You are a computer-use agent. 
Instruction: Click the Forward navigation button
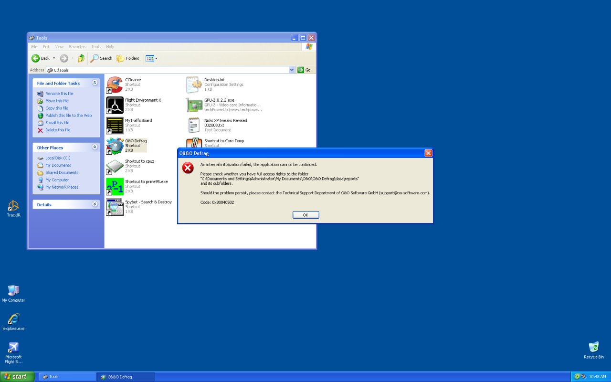64,58
